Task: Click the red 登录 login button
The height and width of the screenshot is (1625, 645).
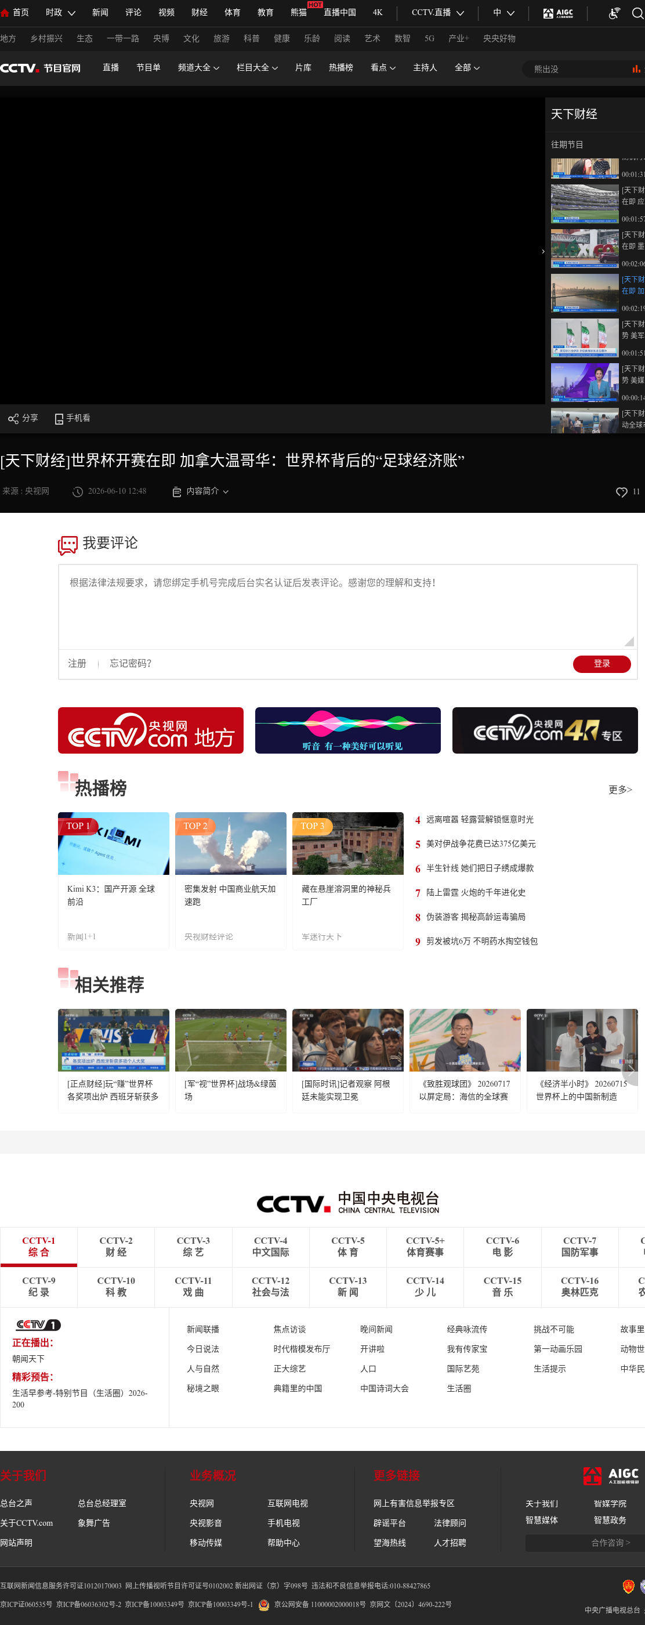Action: pos(601,664)
